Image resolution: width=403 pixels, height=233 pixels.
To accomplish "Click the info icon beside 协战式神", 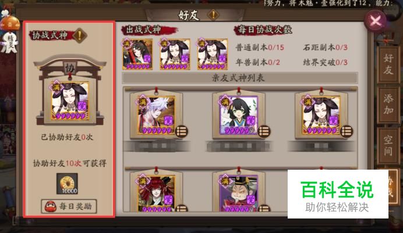I will pos(80,35).
